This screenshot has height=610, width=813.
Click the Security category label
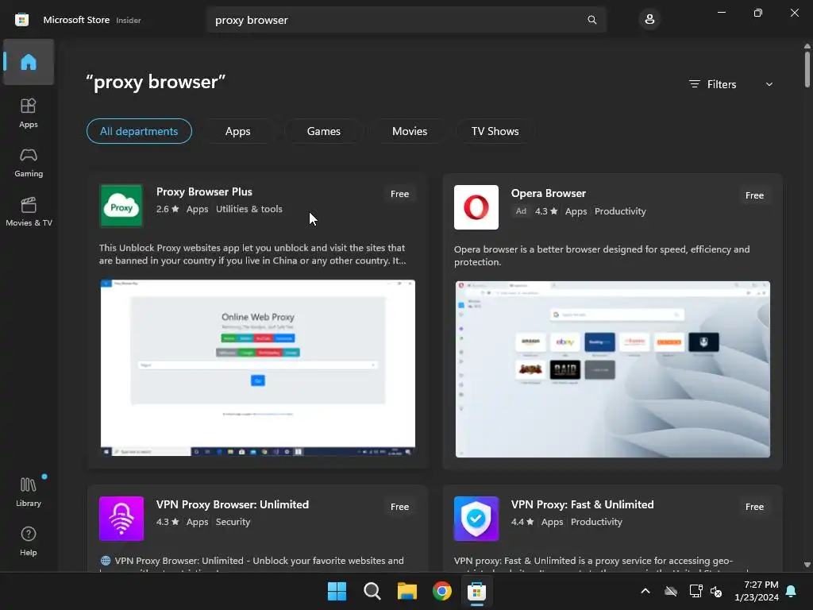point(233,522)
